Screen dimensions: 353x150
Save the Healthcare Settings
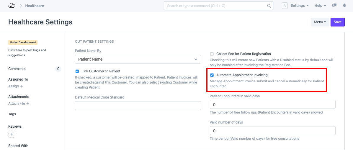tap(337, 22)
